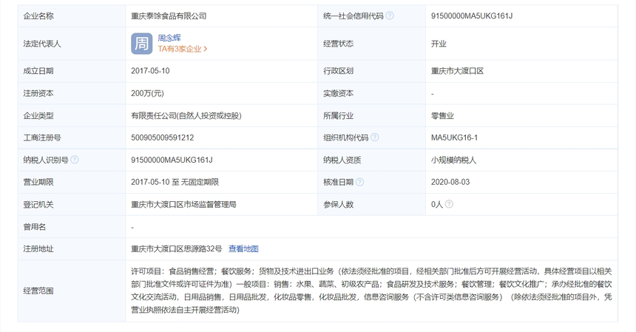Click 查看地图 link

pyautogui.click(x=243, y=249)
